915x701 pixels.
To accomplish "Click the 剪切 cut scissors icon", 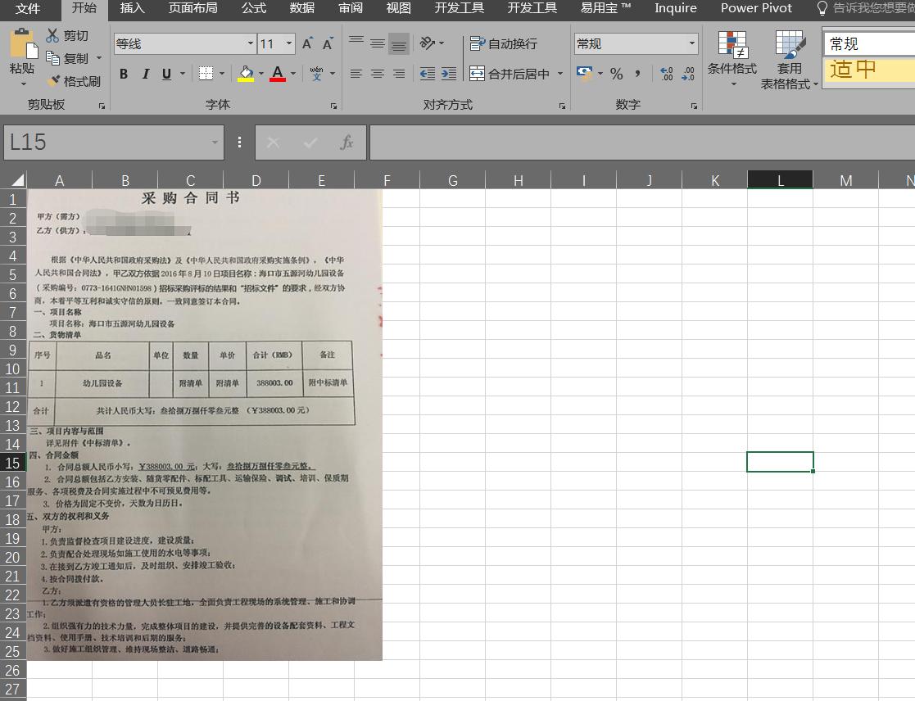I will coord(52,35).
